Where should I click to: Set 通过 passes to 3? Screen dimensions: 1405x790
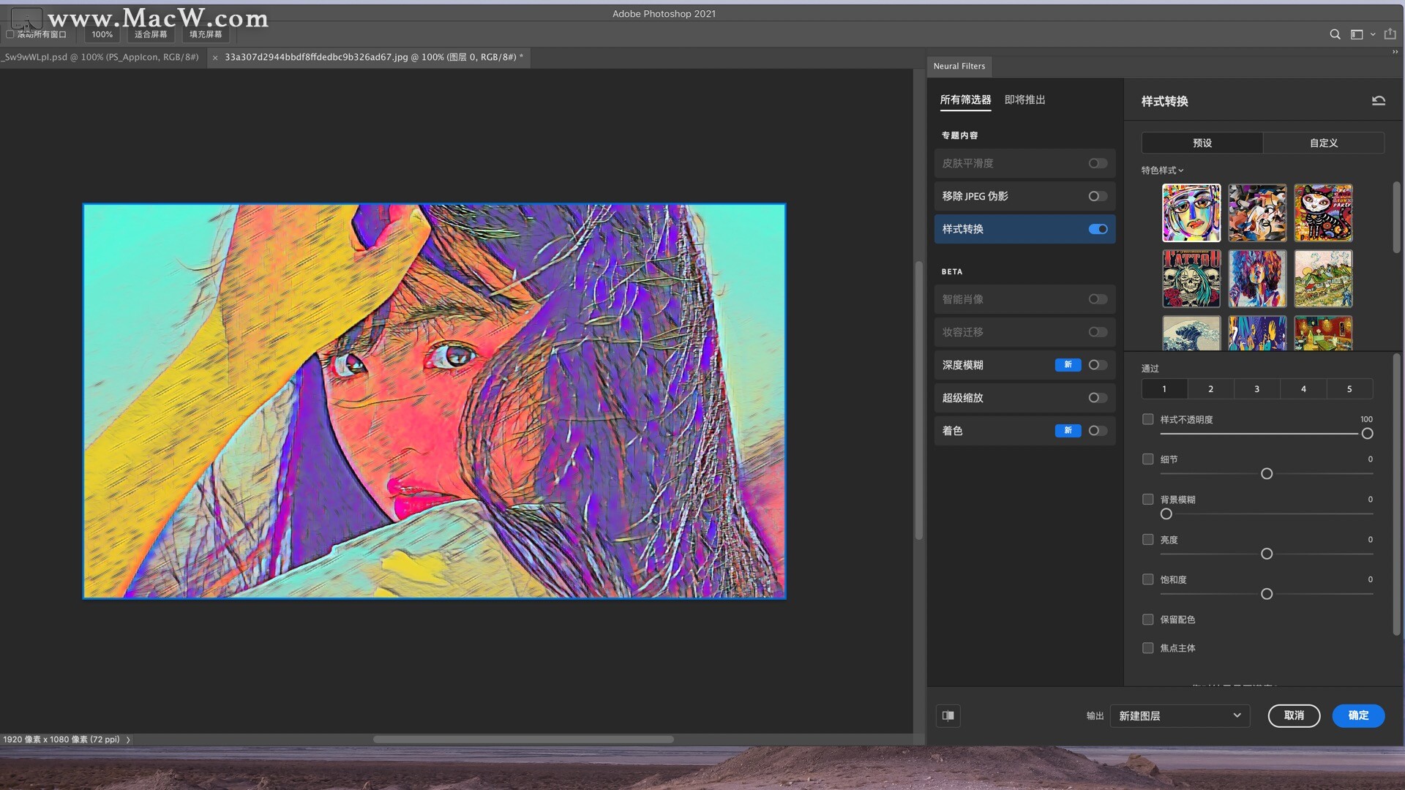coord(1257,389)
